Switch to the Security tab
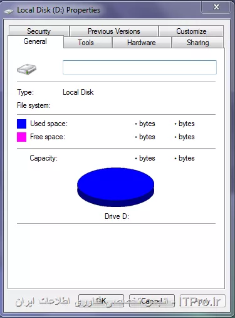This screenshot has height=318, width=235. [x=39, y=31]
